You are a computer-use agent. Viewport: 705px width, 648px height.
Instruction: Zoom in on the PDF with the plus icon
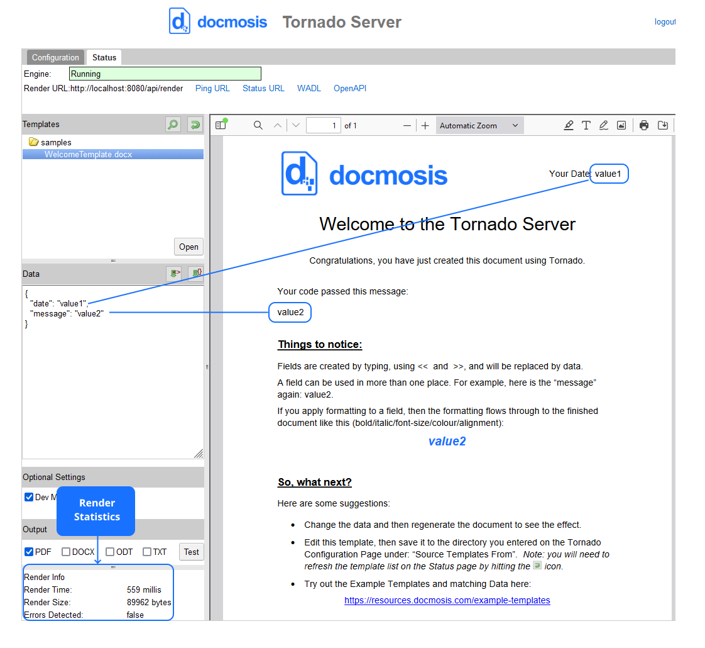pyautogui.click(x=425, y=126)
